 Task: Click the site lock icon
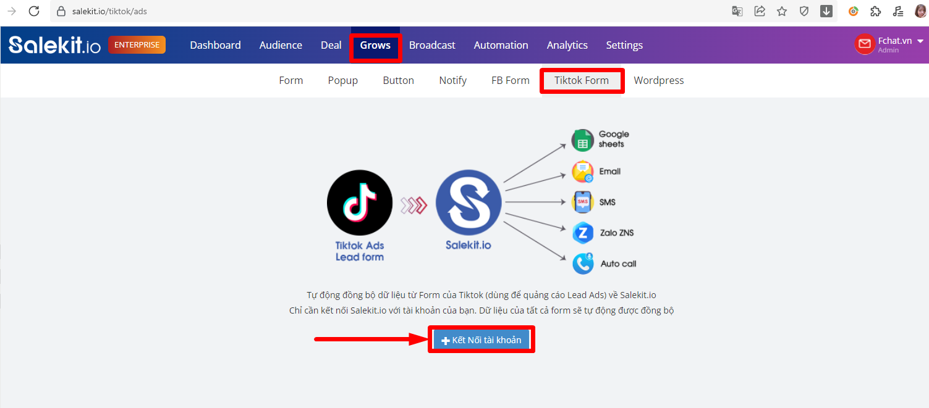[x=61, y=11]
